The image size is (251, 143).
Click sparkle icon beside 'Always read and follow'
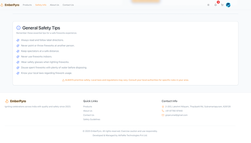[18, 40]
